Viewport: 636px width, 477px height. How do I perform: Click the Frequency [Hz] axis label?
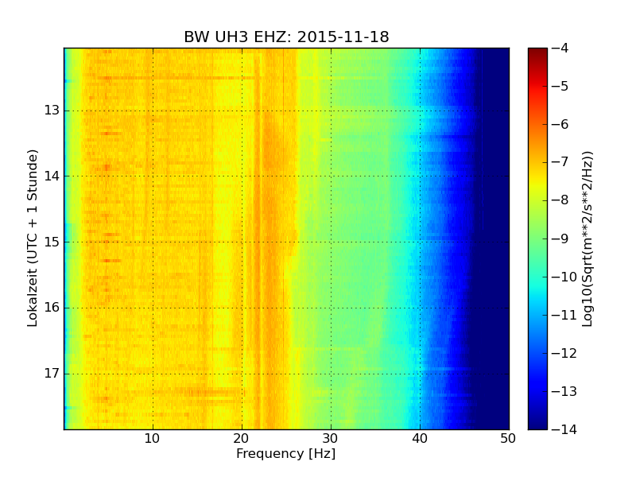coord(286,453)
